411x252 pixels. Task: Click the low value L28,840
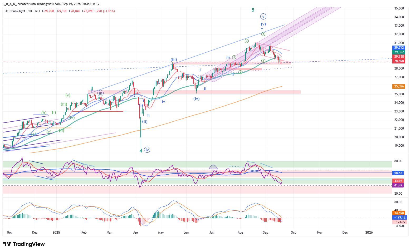pyautogui.click(x=75, y=11)
